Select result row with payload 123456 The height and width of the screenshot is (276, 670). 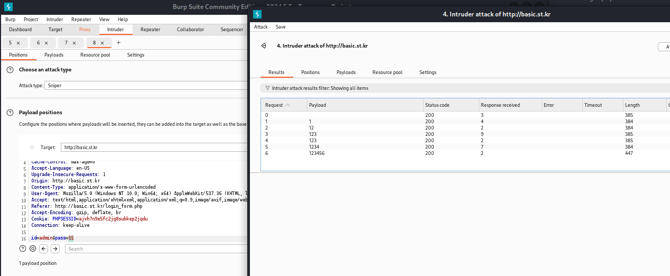[x=465, y=153]
